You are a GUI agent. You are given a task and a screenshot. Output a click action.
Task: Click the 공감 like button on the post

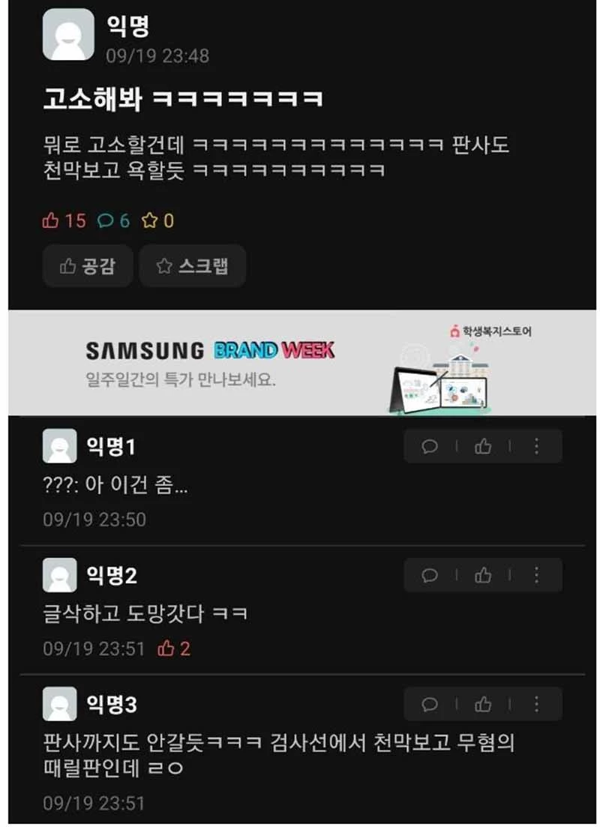[88, 266]
